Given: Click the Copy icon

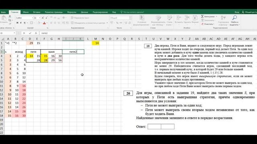Looking at the screenshot, I should [10, 20].
